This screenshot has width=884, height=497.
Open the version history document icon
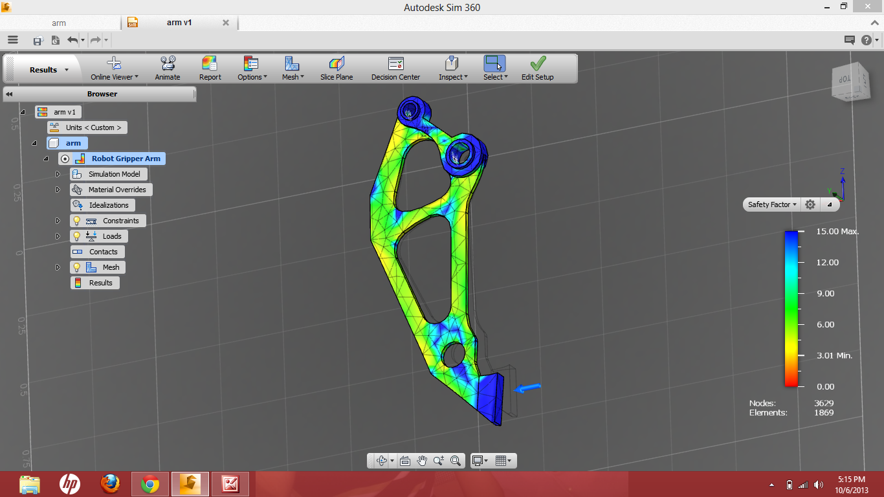[56, 40]
